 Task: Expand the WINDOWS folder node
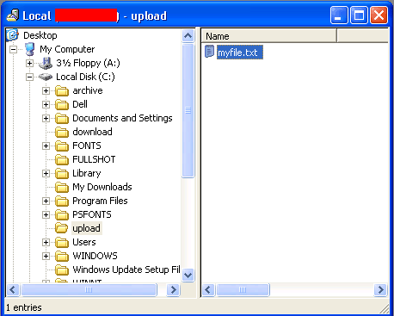46,256
